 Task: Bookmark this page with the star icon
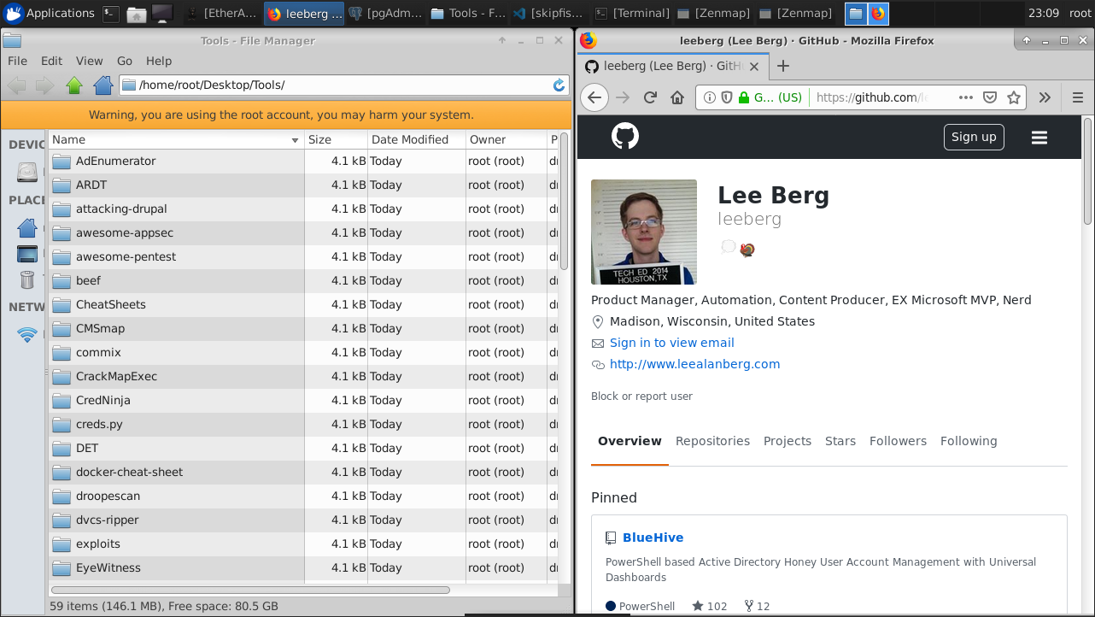point(1014,97)
